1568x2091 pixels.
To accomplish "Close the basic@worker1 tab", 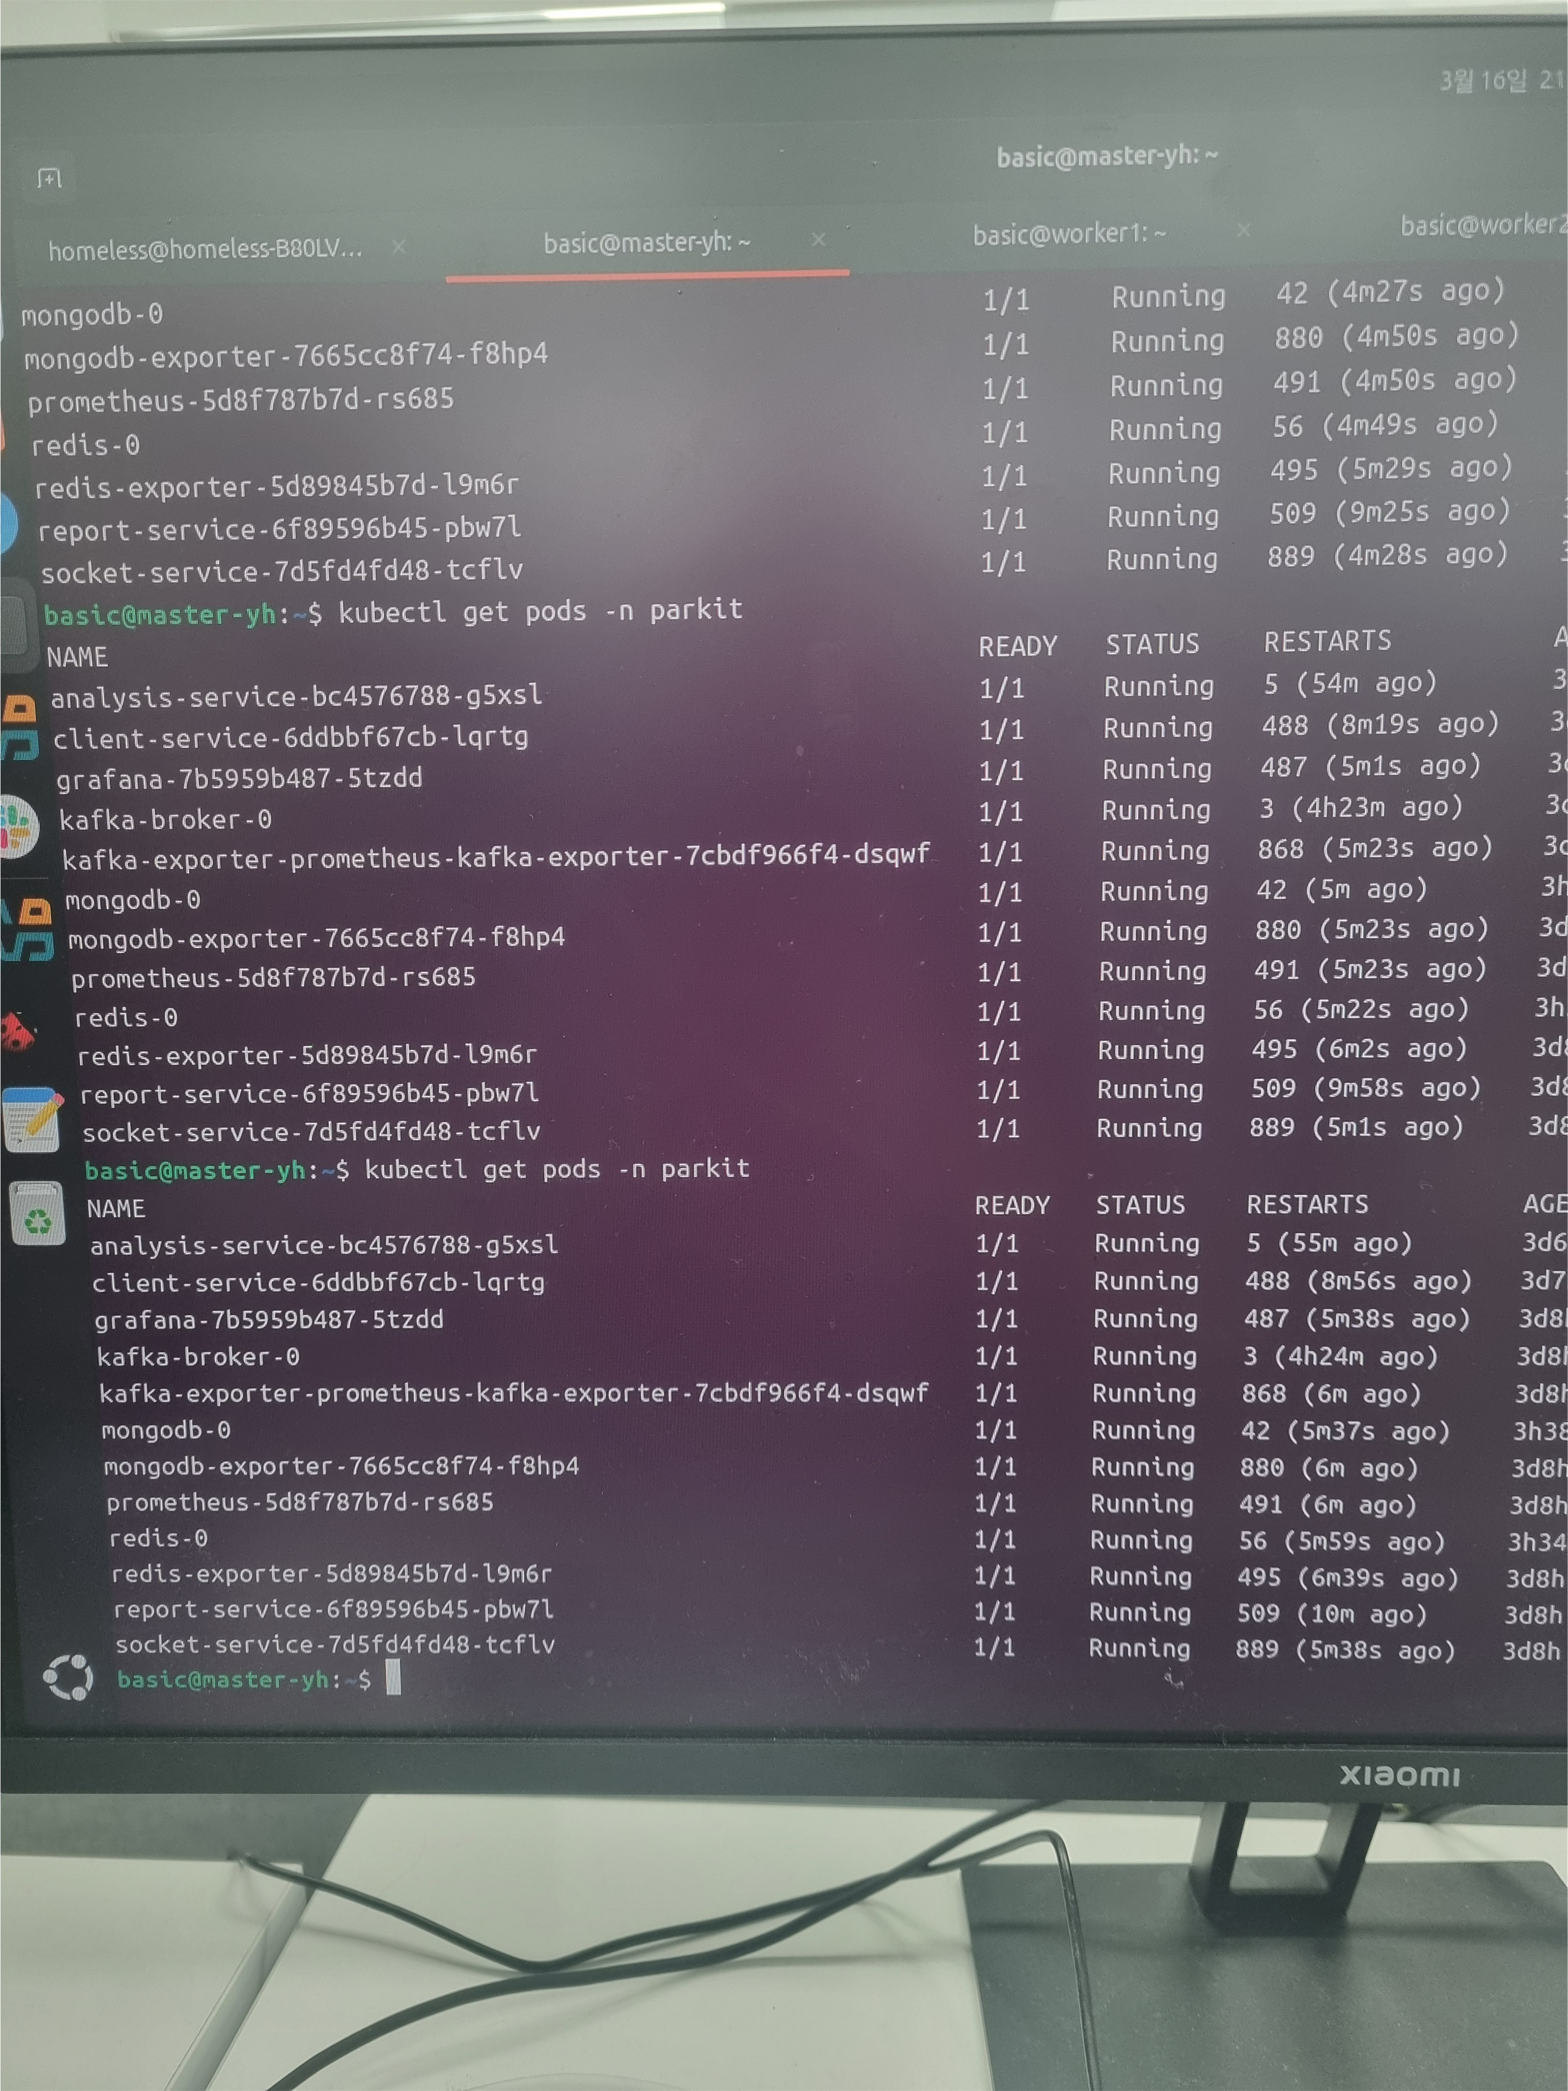I will pos(1243,230).
